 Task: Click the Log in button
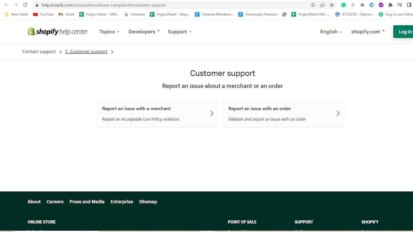[403, 32]
